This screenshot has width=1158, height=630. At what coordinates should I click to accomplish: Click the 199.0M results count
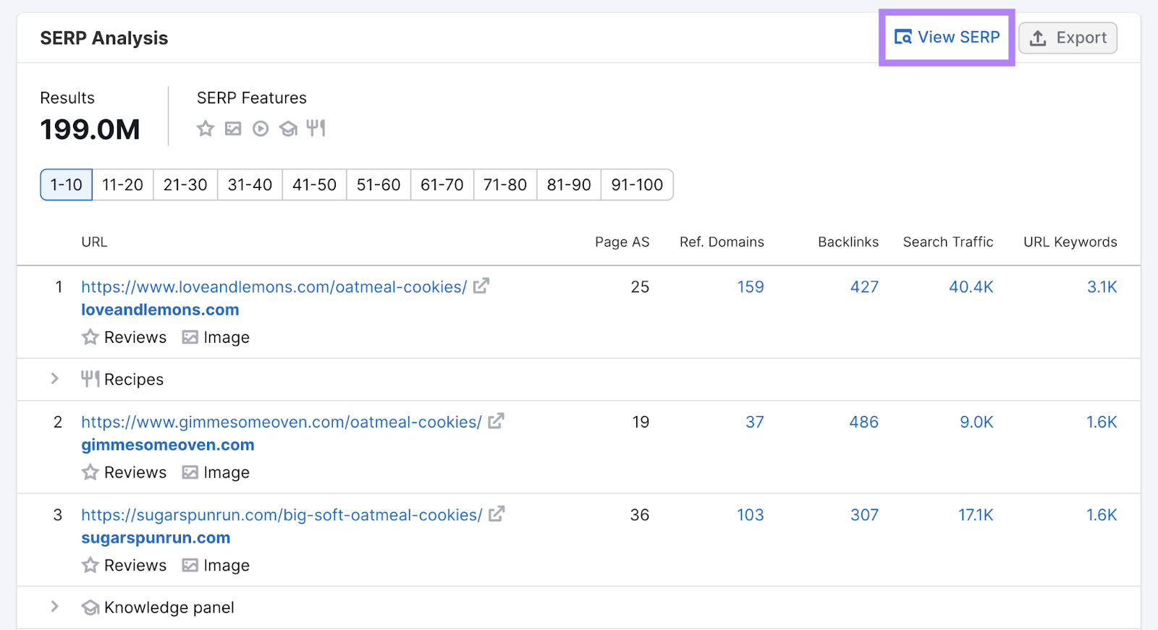click(x=90, y=129)
